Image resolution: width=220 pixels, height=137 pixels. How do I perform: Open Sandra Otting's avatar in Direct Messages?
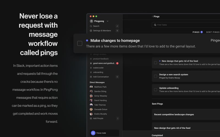click(x=91, y=91)
